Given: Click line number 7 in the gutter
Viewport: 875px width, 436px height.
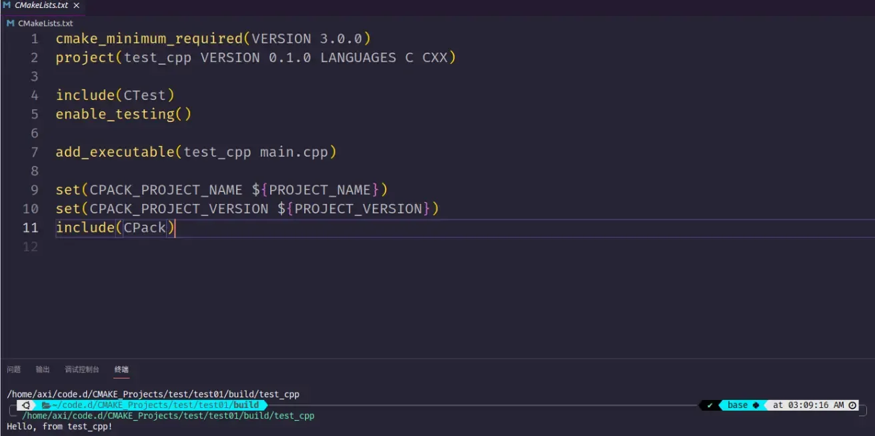Looking at the screenshot, I should 34,152.
